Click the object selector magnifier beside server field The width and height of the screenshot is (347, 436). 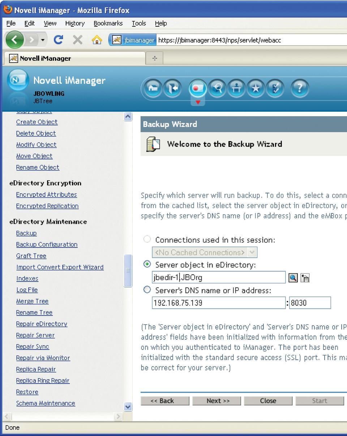(293, 278)
